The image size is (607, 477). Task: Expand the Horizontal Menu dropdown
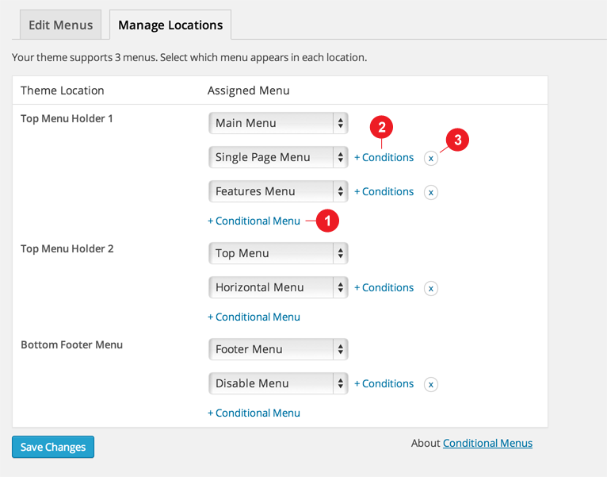tap(278, 287)
